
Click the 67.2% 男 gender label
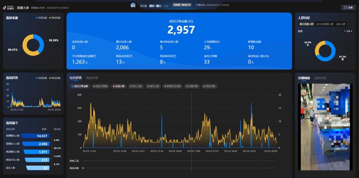click(x=342, y=58)
